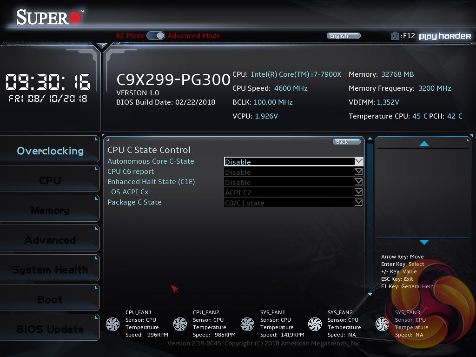Click the VCPU value 1.926V
The height and width of the screenshot is (357, 476).
tap(266, 116)
